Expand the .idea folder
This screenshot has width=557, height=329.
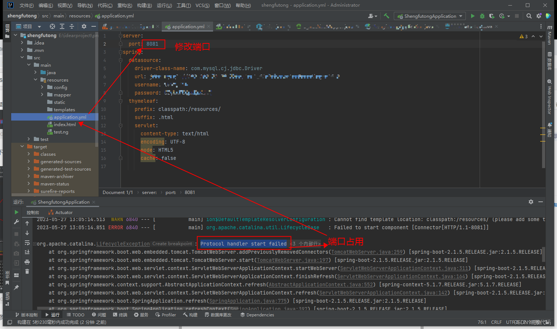click(22, 43)
